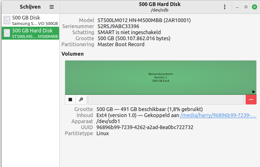Click UUID value 96896b99-7239-4262-a2ad-8ea0bc722732

145,127
